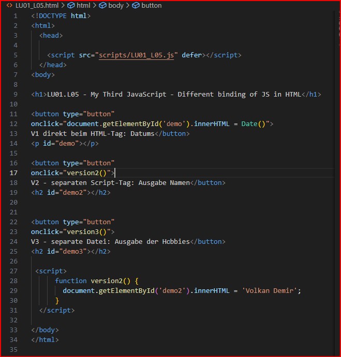
Task: Click 'V3 - separate Datei: Ausgabe der Hobbies' text
Action: [x=110, y=242]
